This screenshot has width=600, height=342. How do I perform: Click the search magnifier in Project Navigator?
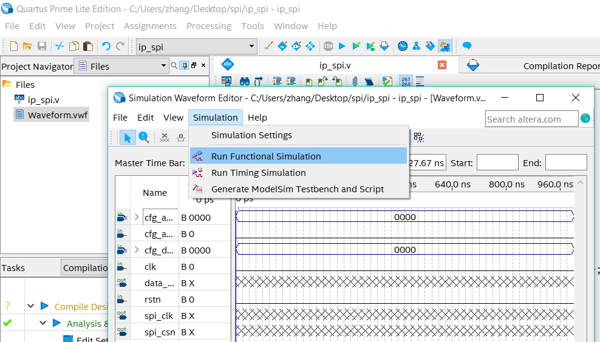pyautogui.click(x=174, y=65)
